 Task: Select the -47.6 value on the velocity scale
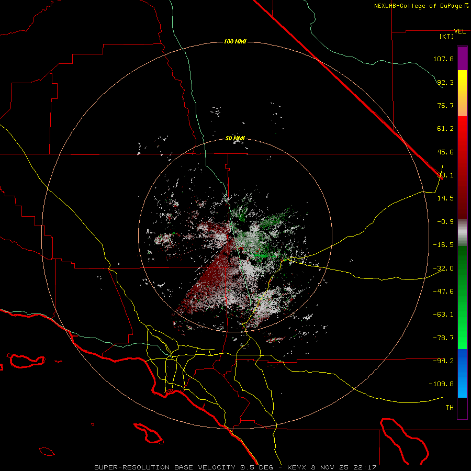(443, 291)
